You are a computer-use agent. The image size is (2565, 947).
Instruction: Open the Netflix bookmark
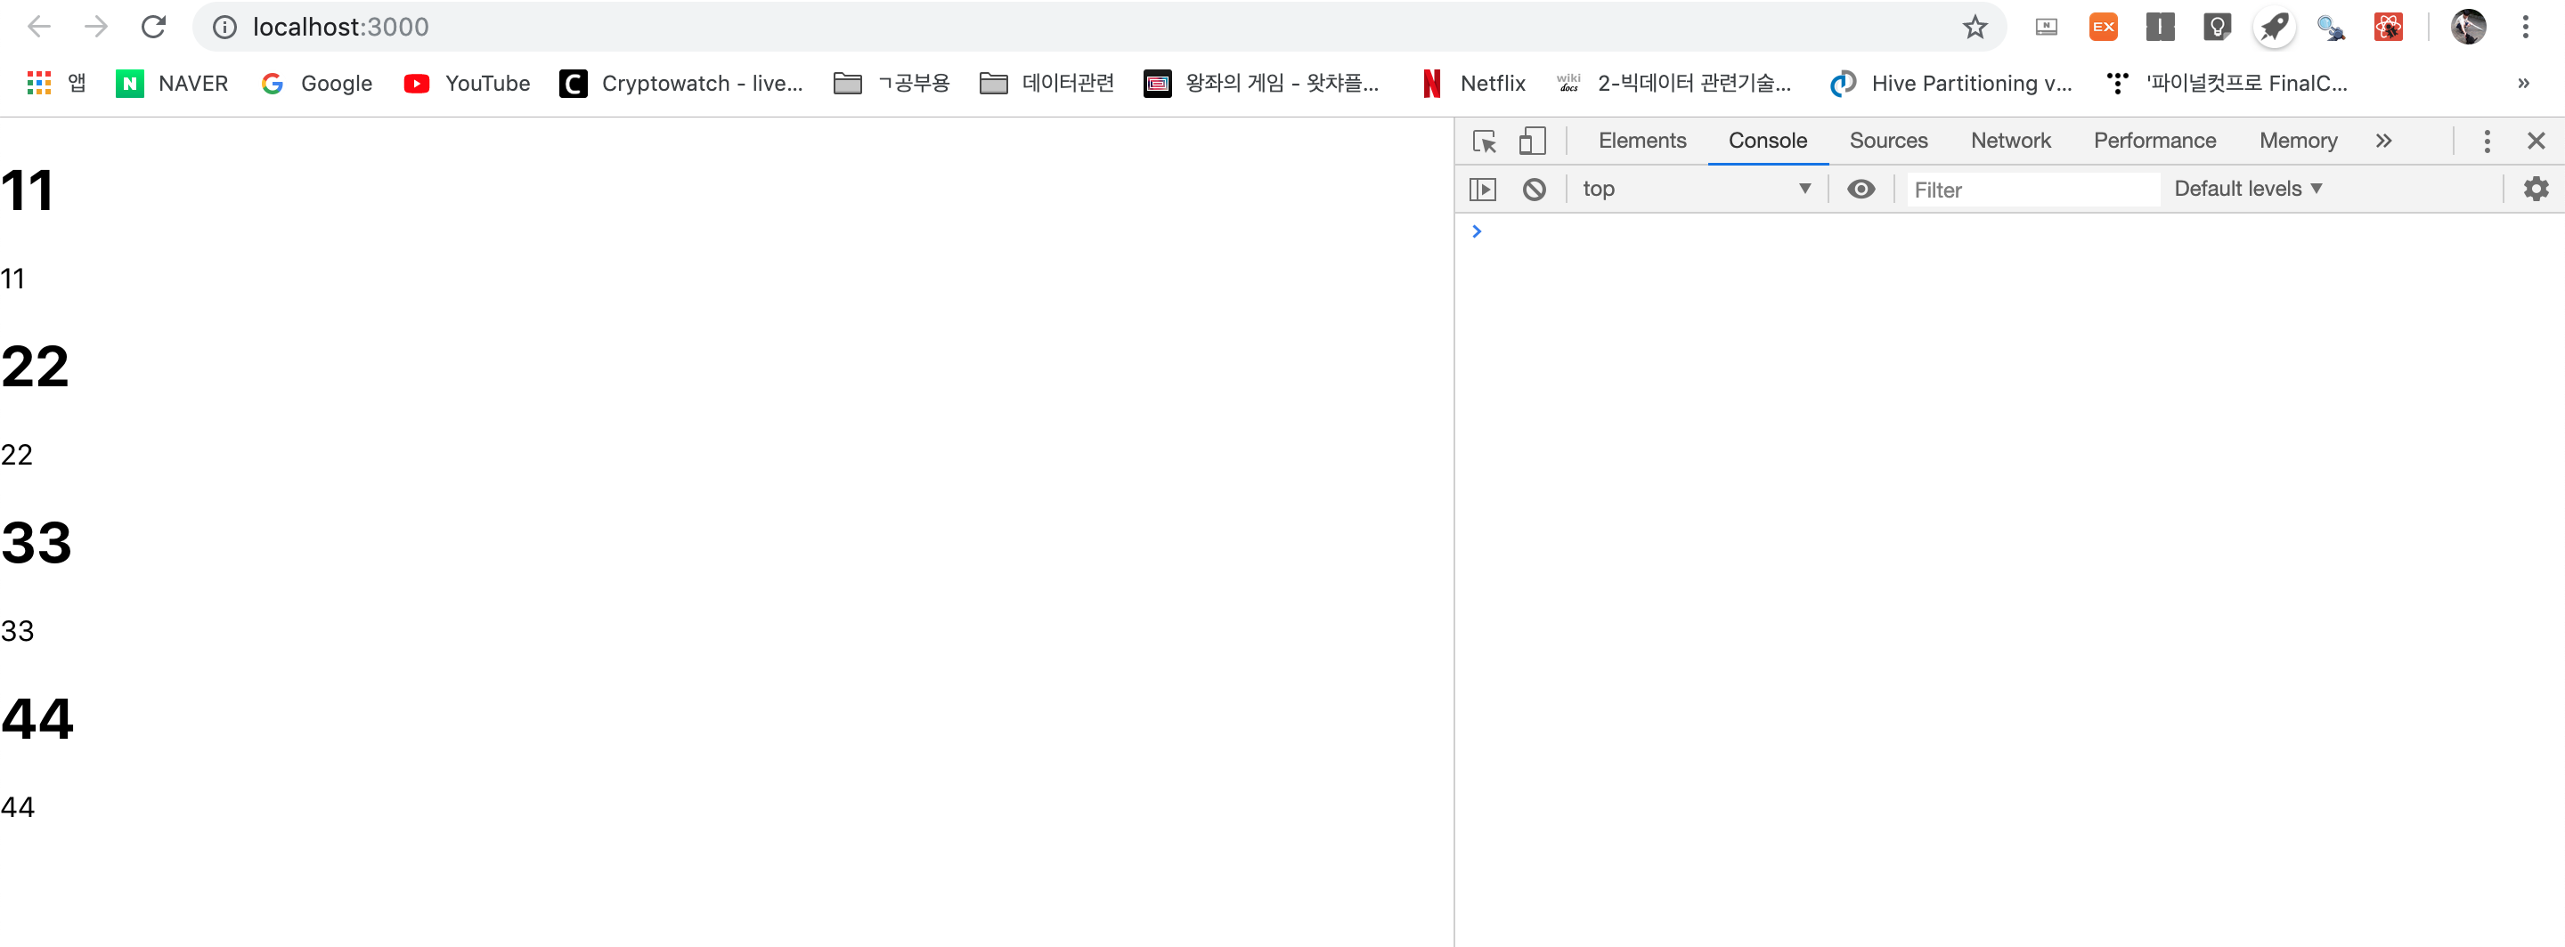click(x=1474, y=84)
